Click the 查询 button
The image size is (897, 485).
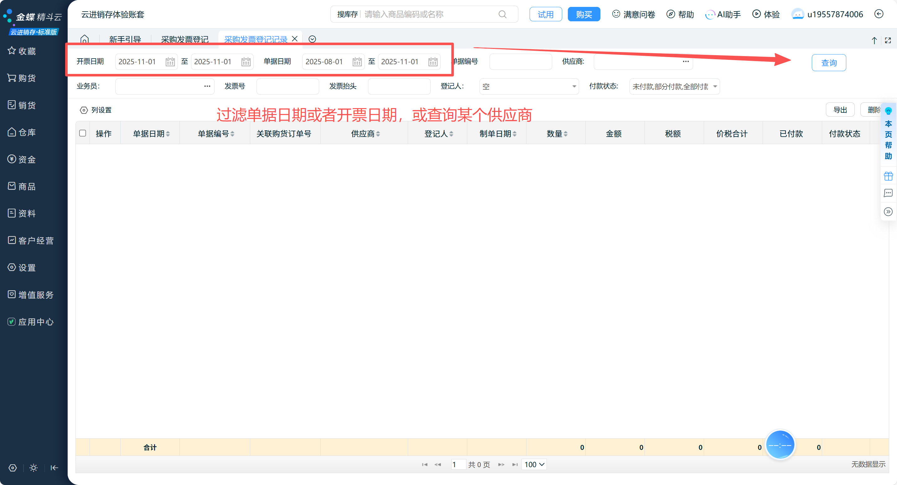(x=828, y=63)
